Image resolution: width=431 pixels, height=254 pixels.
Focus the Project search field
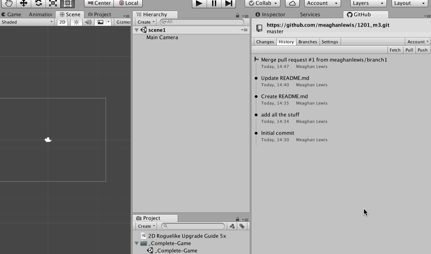pos(193,226)
